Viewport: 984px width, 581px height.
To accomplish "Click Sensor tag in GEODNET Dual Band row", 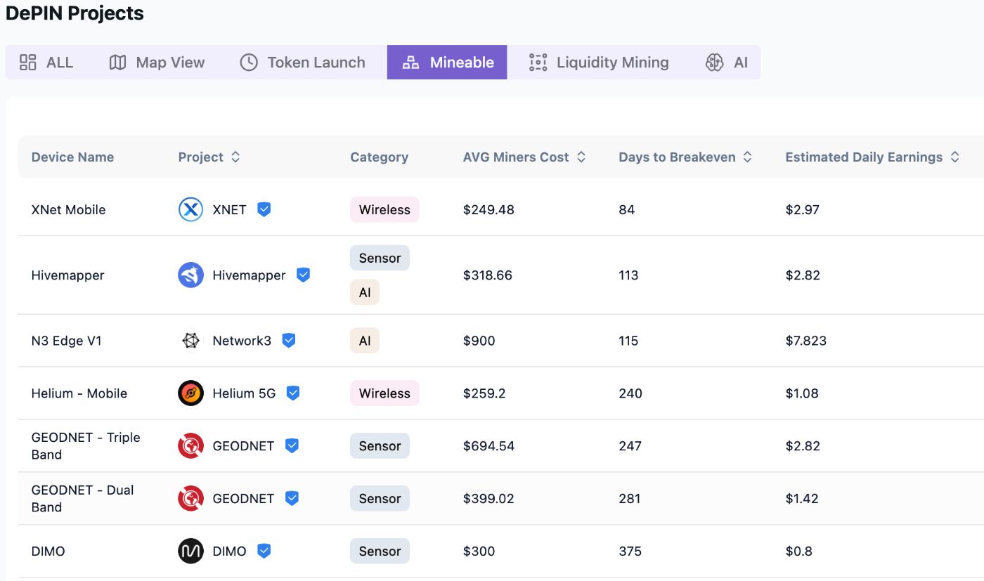I will tap(380, 498).
